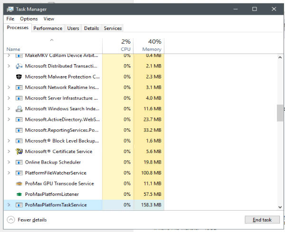Screen dimensions: 285x232
Task: Expand Microsoft Server Infrastructure row
Action: (x=9, y=98)
